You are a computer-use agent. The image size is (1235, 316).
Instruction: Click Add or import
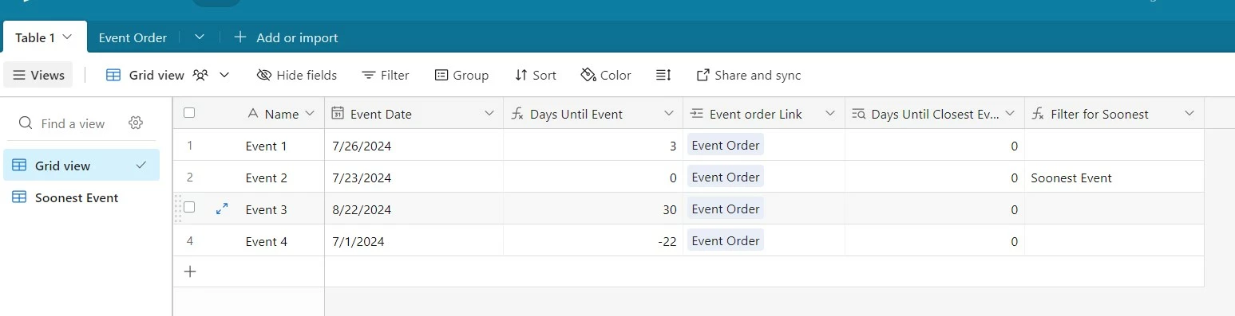[x=286, y=37]
